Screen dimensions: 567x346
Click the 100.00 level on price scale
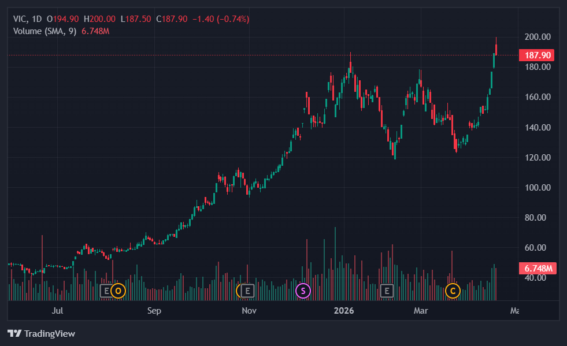click(x=536, y=188)
